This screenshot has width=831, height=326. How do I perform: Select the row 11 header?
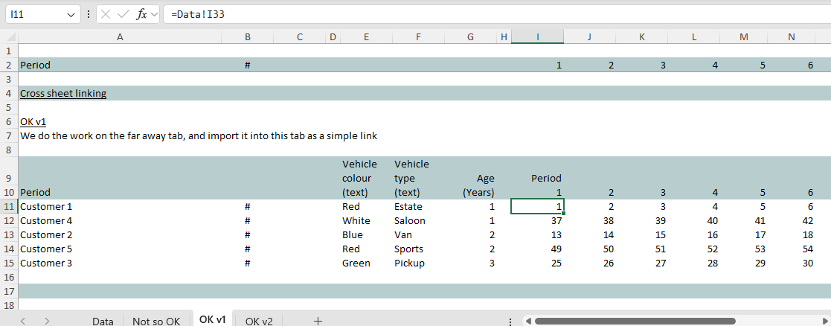coord(8,206)
